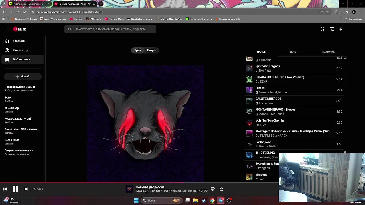Open the Понравившаяся музыка playlist

pyautogui.click(x=23, y=89)
